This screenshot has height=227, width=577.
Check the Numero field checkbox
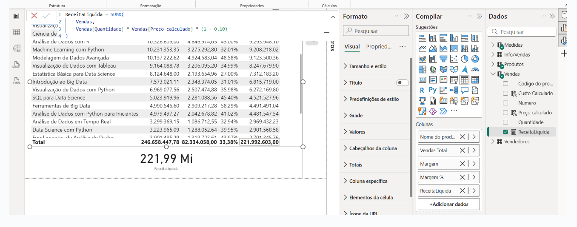(x=506, y=103)
